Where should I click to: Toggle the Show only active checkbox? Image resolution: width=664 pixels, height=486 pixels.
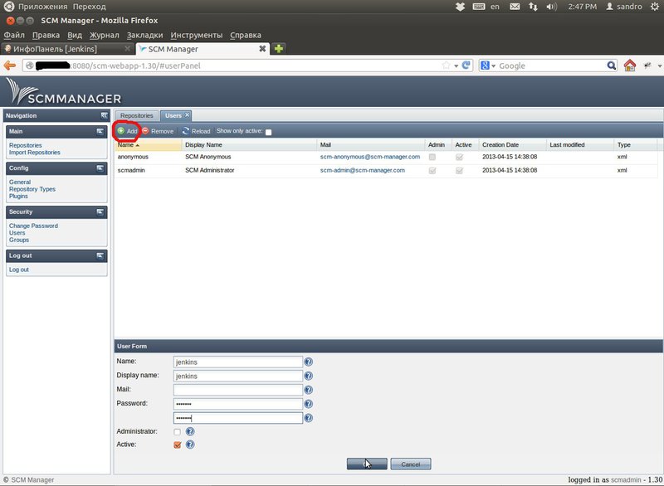268,132
